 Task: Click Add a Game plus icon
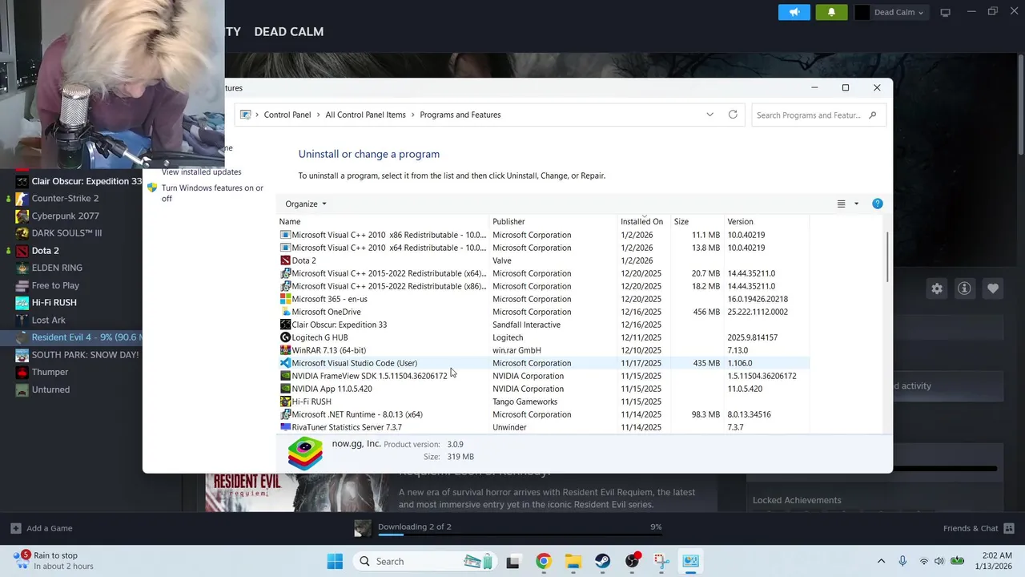tap(15, 528)
